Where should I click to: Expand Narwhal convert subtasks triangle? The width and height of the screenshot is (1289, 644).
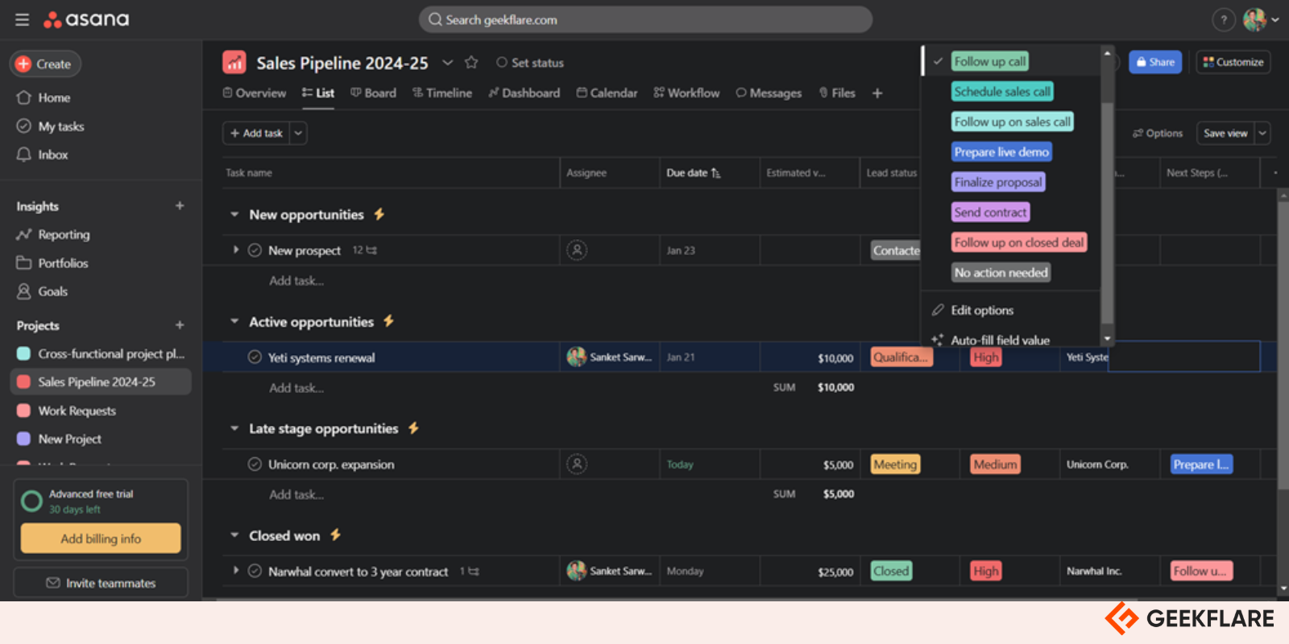point(236,571)
